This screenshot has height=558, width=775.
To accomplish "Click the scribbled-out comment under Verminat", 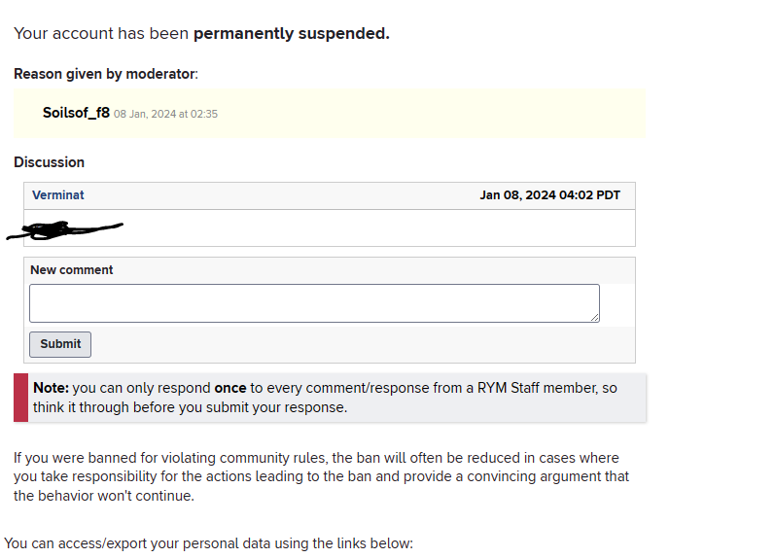I will 64,229.
